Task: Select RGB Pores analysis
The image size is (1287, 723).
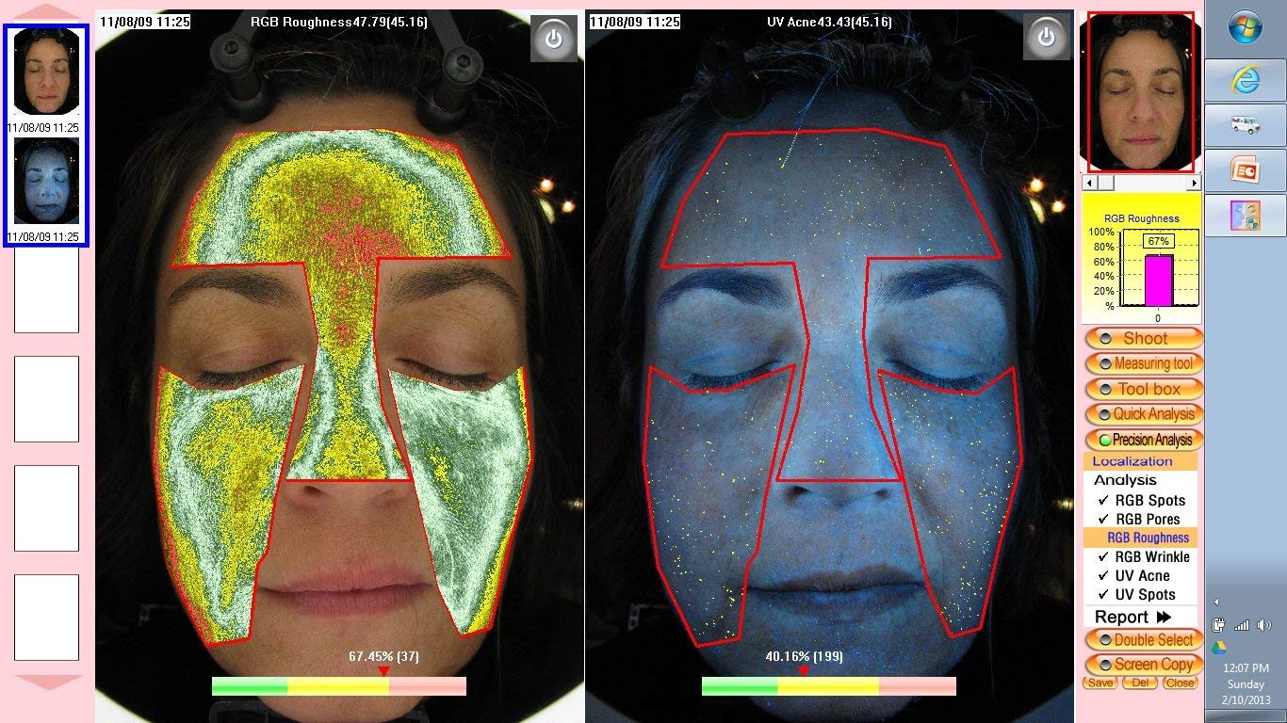Action: (1141, 520)
